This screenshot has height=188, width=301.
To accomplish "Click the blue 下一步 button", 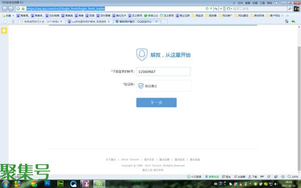I will click(157, 102).
